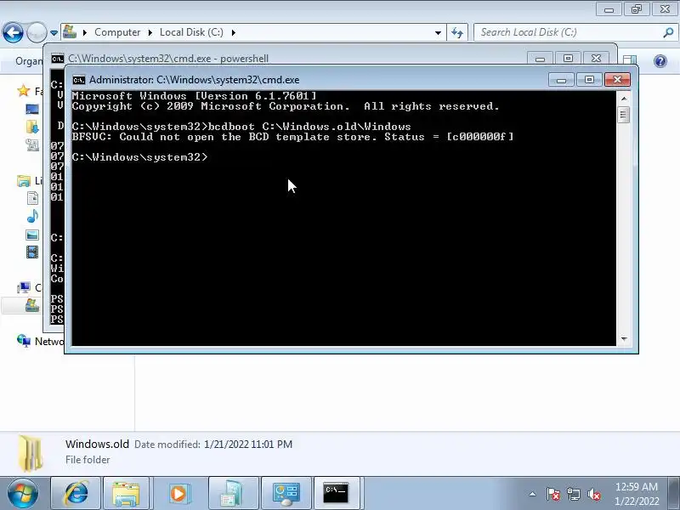The width and height of the screenshot is (680, 510).
Task: Open the Recent Places favorite icon
Action: point(32,144)
